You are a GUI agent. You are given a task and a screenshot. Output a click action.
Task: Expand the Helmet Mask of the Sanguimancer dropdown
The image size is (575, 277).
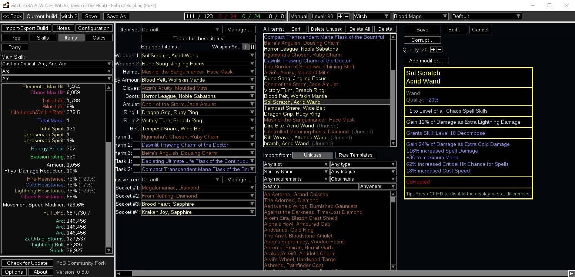[x=198, y=72]
